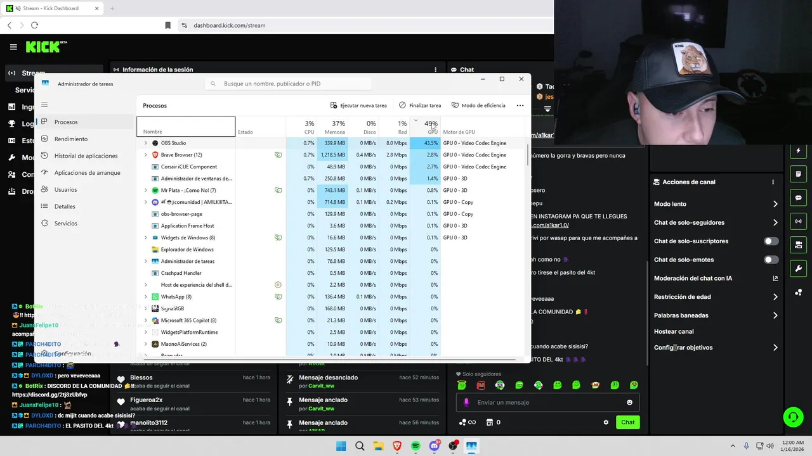Sort processes by Memoria column

click(332, 127)
